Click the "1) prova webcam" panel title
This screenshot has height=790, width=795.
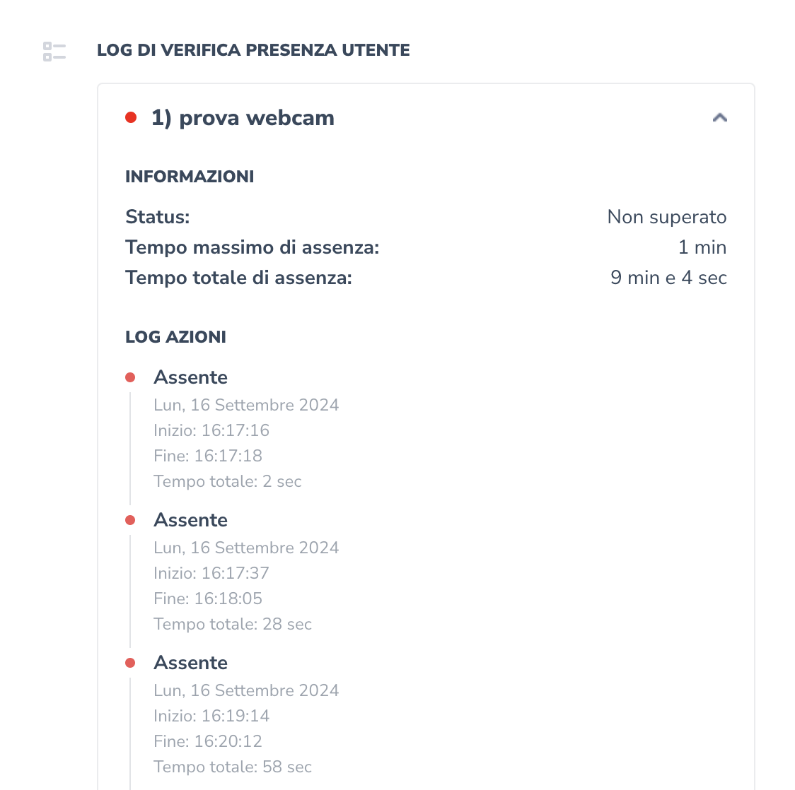243,118
